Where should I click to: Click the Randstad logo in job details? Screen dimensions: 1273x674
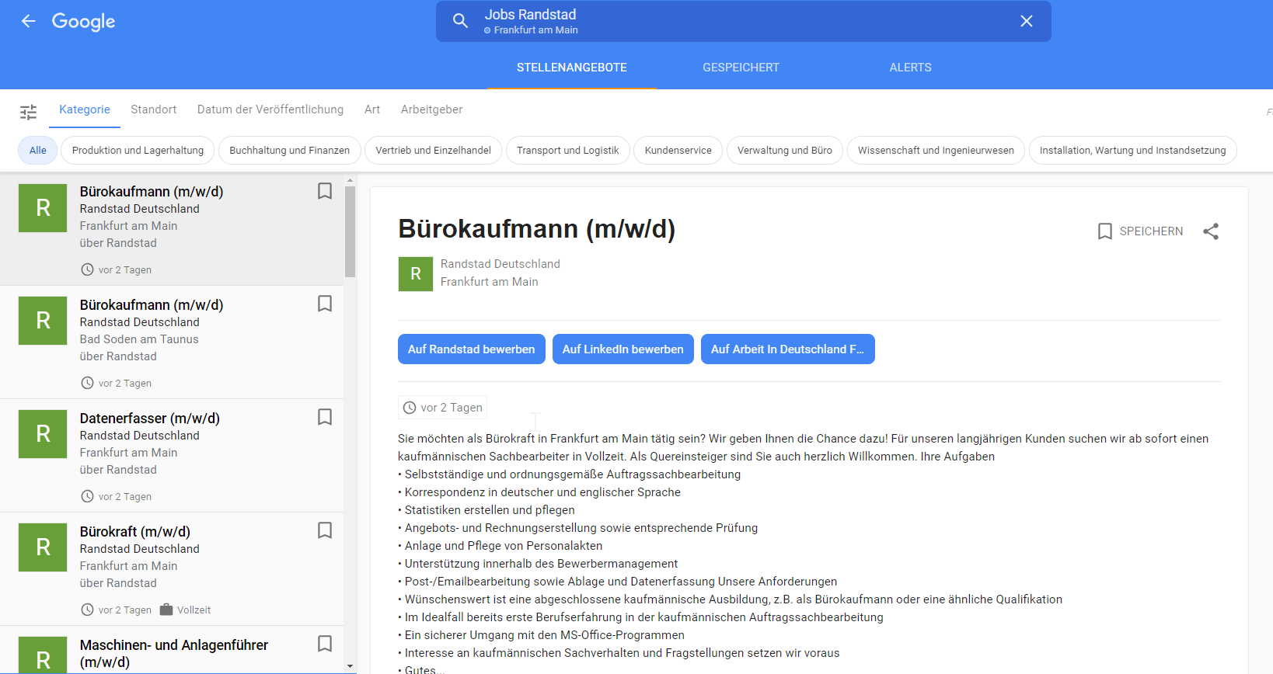click(x=416, y=274)
